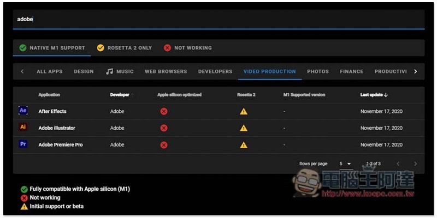Click red not-working icon in Premiere Pro row
The image size is (437, 218).
(164, 145)
